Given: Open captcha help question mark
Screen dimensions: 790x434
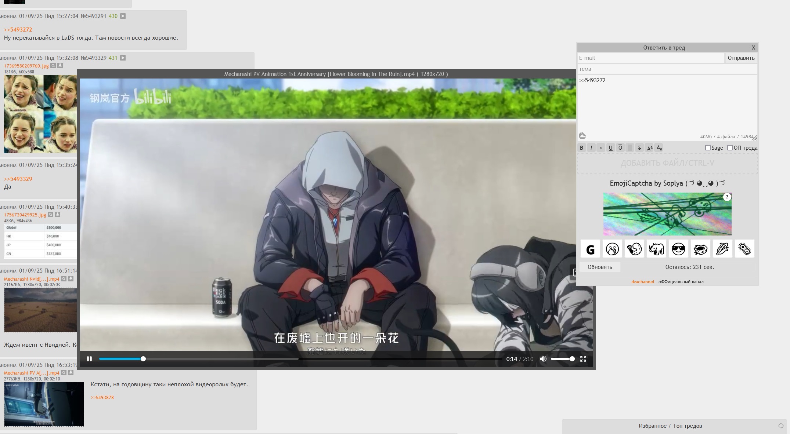Looking at the screenshot, I should point(726,197).
